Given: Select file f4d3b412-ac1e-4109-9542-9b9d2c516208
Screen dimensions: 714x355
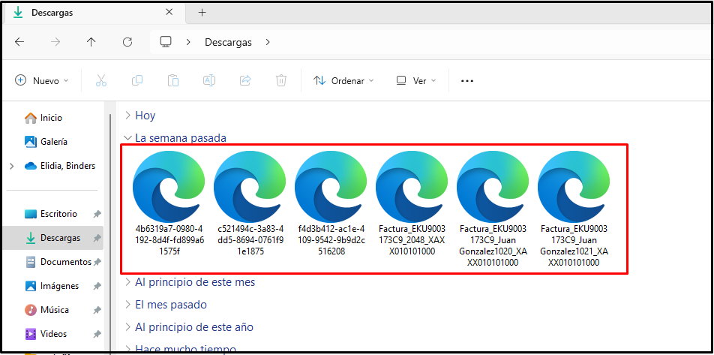Looking at the screenshot, I should click(x=331, y=203).
